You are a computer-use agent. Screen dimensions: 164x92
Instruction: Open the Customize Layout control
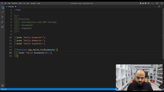point(149,3)
